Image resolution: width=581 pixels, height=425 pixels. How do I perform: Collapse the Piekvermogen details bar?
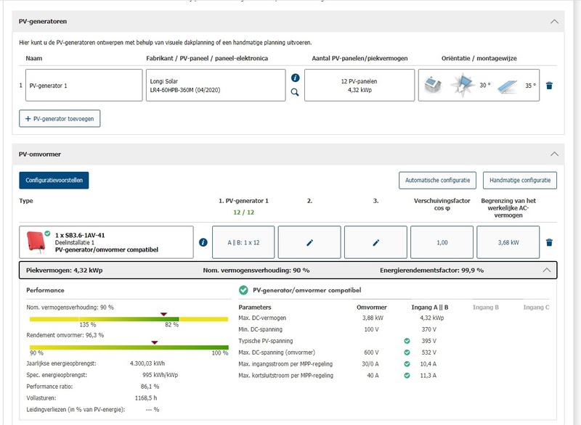(546, 270)
